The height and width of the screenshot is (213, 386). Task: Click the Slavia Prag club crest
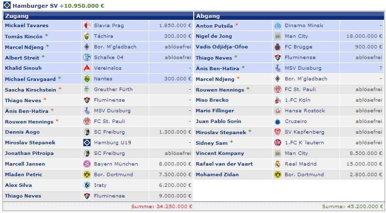[87, 26]
